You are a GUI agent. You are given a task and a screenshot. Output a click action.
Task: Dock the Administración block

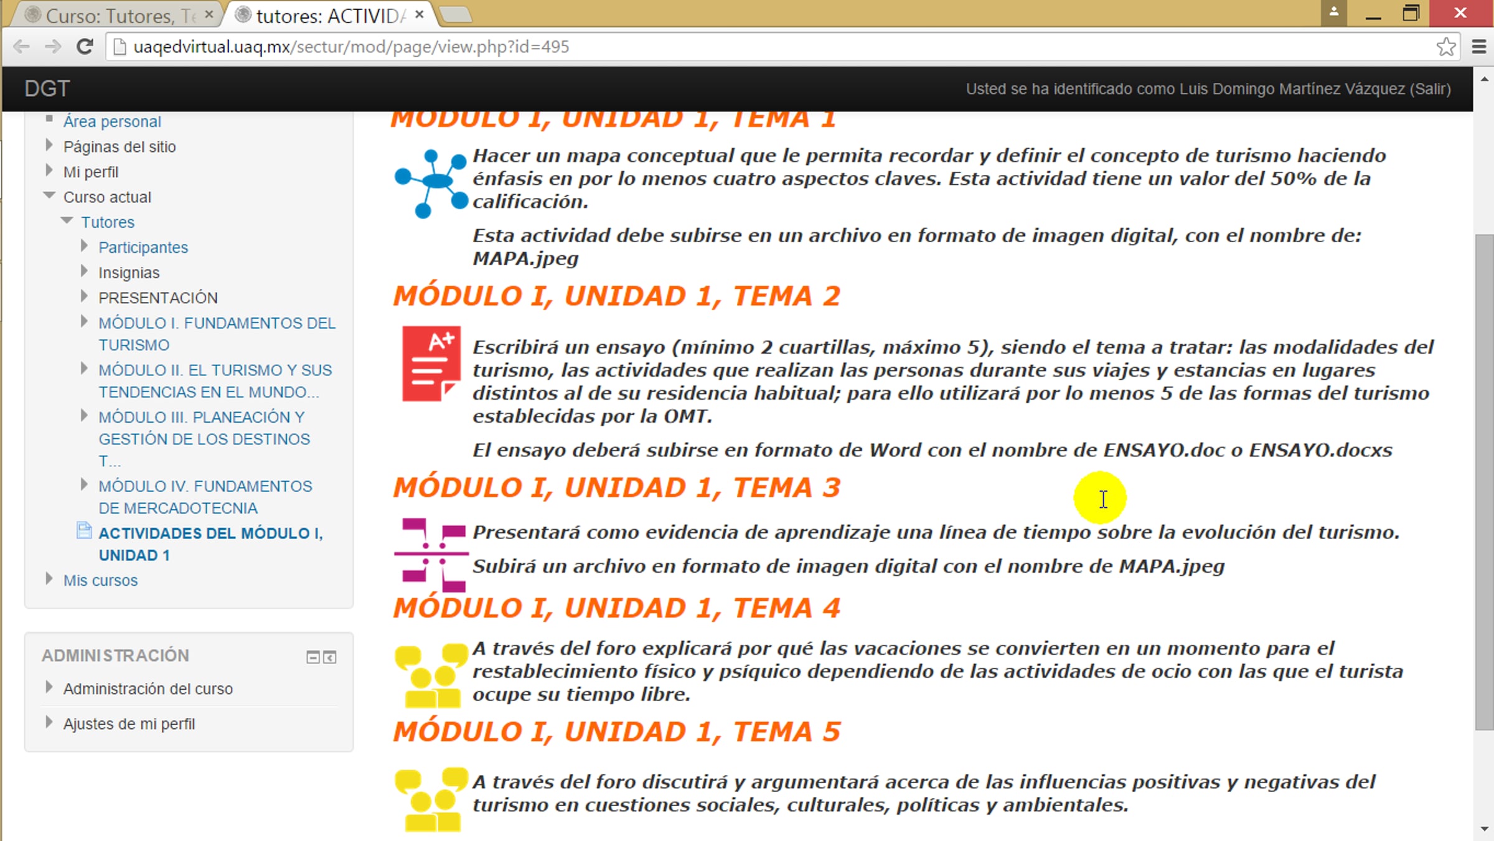point(330,657)
